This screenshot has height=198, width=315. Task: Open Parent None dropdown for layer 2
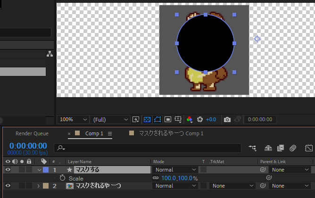(290, 186)
